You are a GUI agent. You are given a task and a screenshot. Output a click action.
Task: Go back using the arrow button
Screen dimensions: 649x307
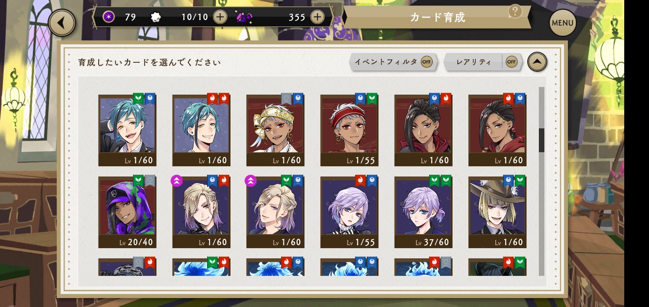tap(62, 23)
